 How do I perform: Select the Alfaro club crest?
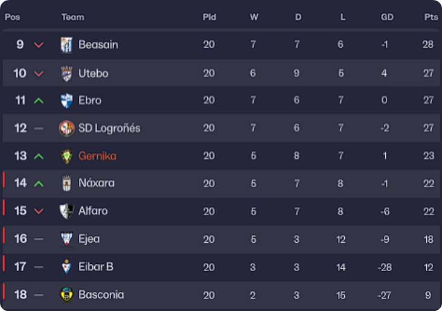66,211
